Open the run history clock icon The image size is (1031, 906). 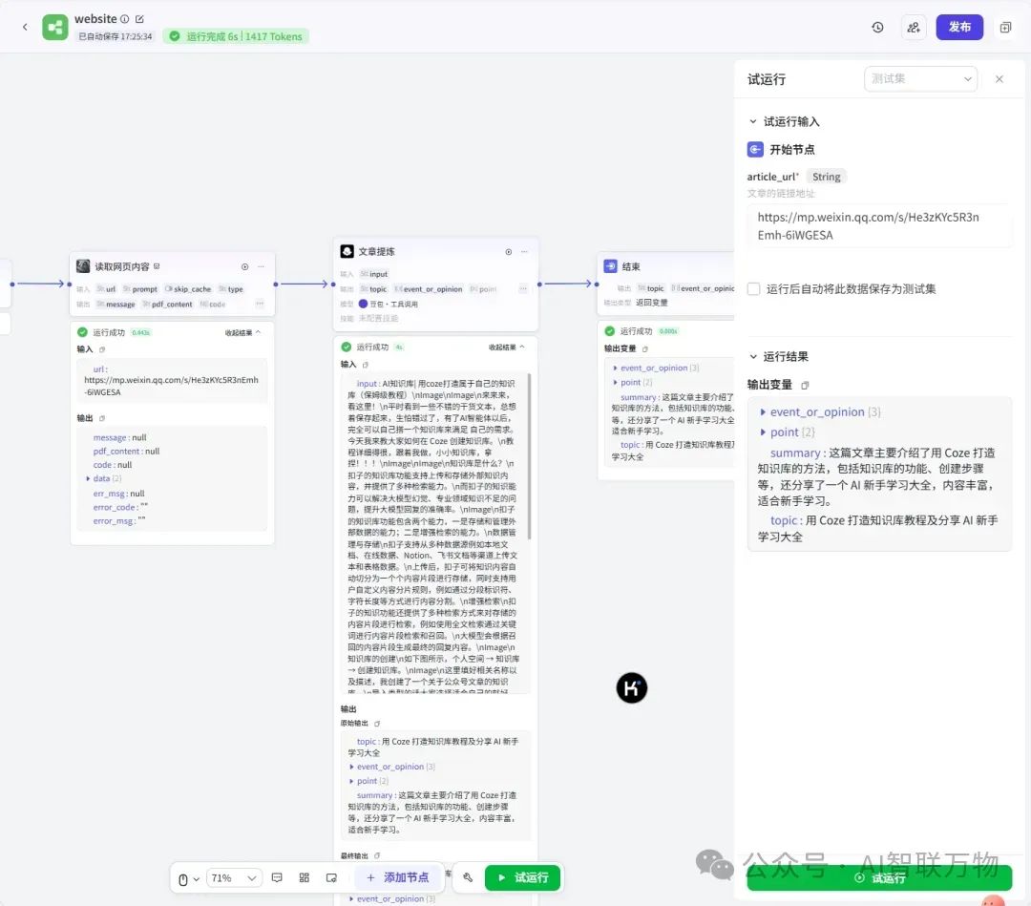pyautogui.click(x=877, y=27)
